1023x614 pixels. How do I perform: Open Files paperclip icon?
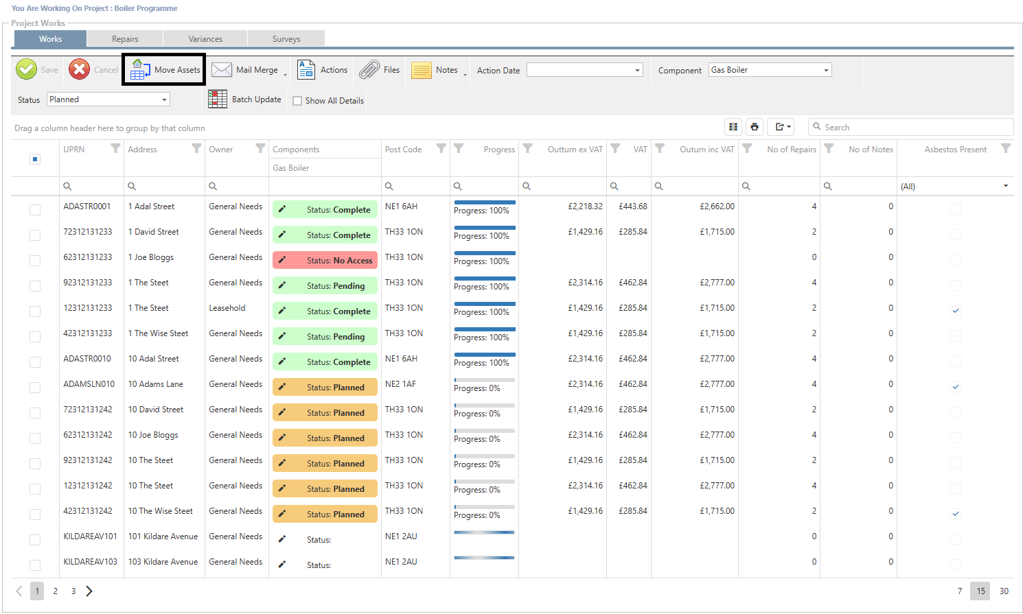pos(369,69)
